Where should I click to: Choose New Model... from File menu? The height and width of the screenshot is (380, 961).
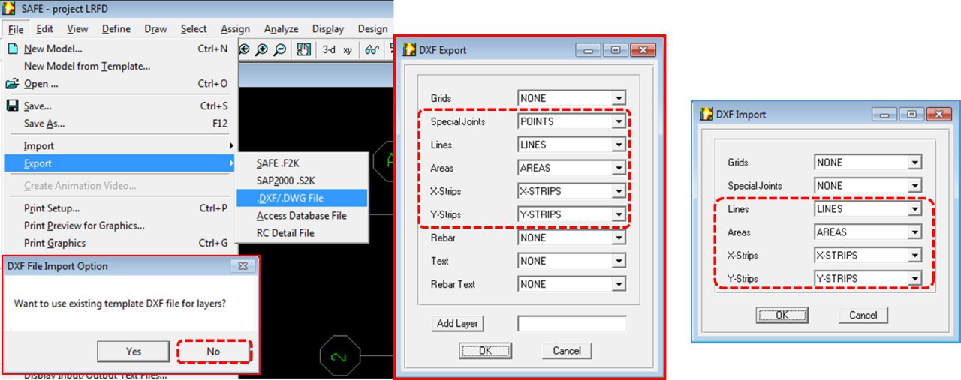coord(120,49)
